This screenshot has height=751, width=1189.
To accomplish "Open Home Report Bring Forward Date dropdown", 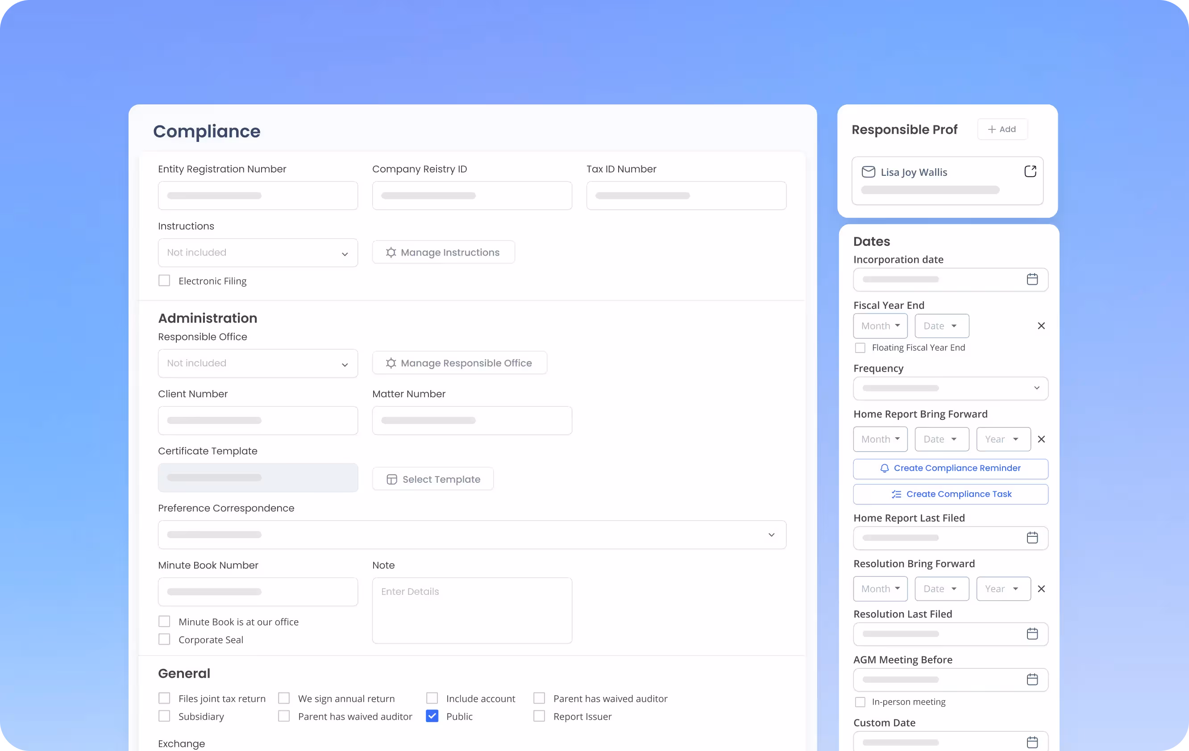I will tap(942, 439).
